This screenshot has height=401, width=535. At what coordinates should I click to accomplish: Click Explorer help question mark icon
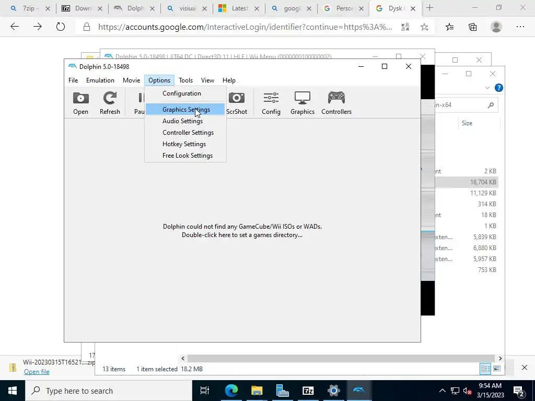point(498,88)
